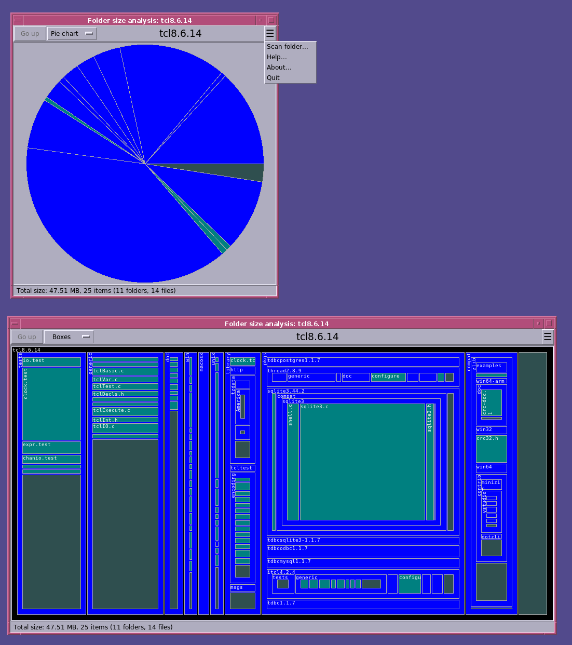
Task: Select the tclExecute.c box
Action: point(125,411)
